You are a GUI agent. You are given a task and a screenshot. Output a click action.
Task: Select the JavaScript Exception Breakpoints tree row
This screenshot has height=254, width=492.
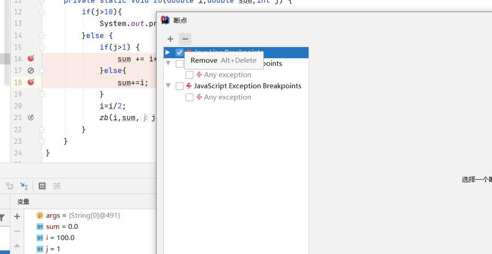236,86
